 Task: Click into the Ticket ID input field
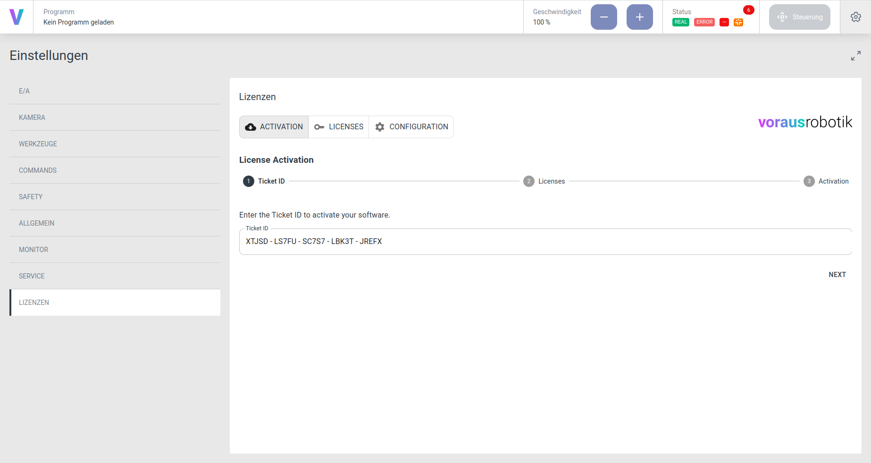click(x=545, y=242)
